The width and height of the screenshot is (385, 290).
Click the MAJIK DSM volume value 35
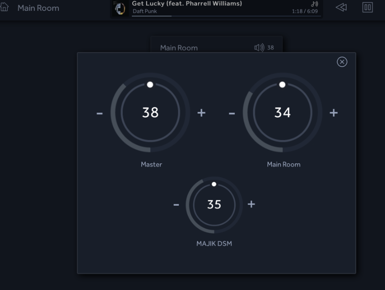(x=214, y=204)
